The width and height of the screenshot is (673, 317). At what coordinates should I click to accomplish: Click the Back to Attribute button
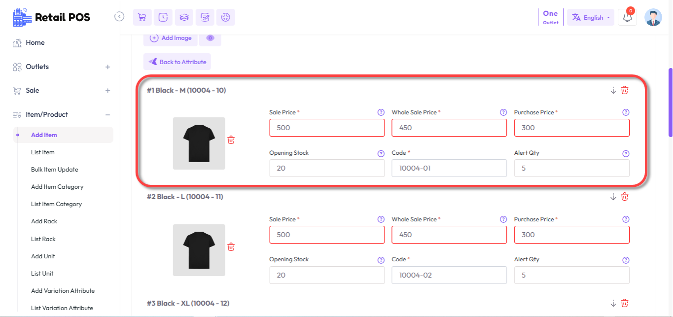(177, 62)
